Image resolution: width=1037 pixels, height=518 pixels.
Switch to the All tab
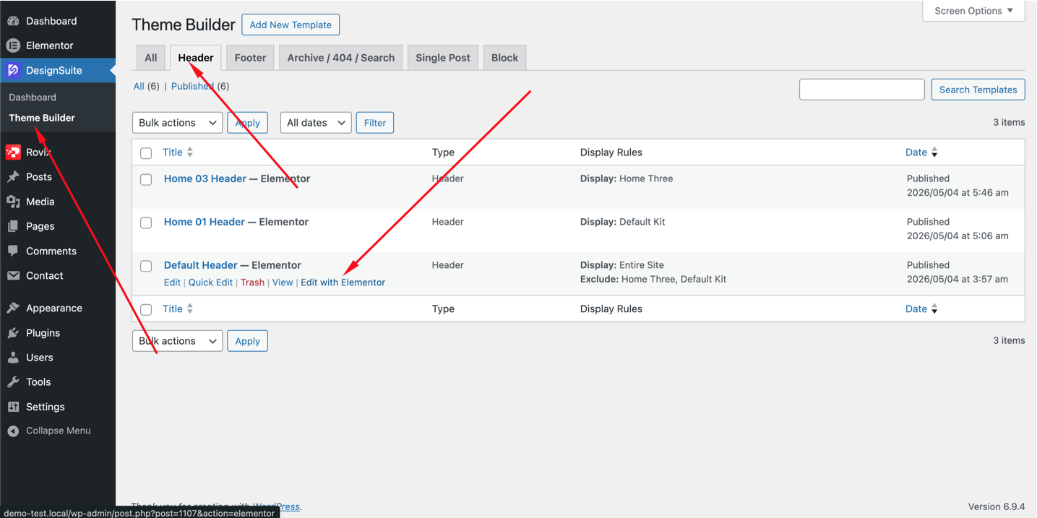click(150, 58)
